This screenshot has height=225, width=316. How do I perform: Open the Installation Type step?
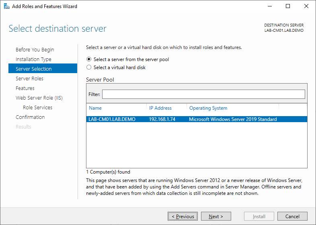click(33, 59)
